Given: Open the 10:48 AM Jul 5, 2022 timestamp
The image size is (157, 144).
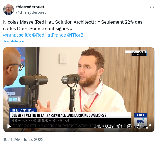Looking at the screenshot, I should pos(23,139).
